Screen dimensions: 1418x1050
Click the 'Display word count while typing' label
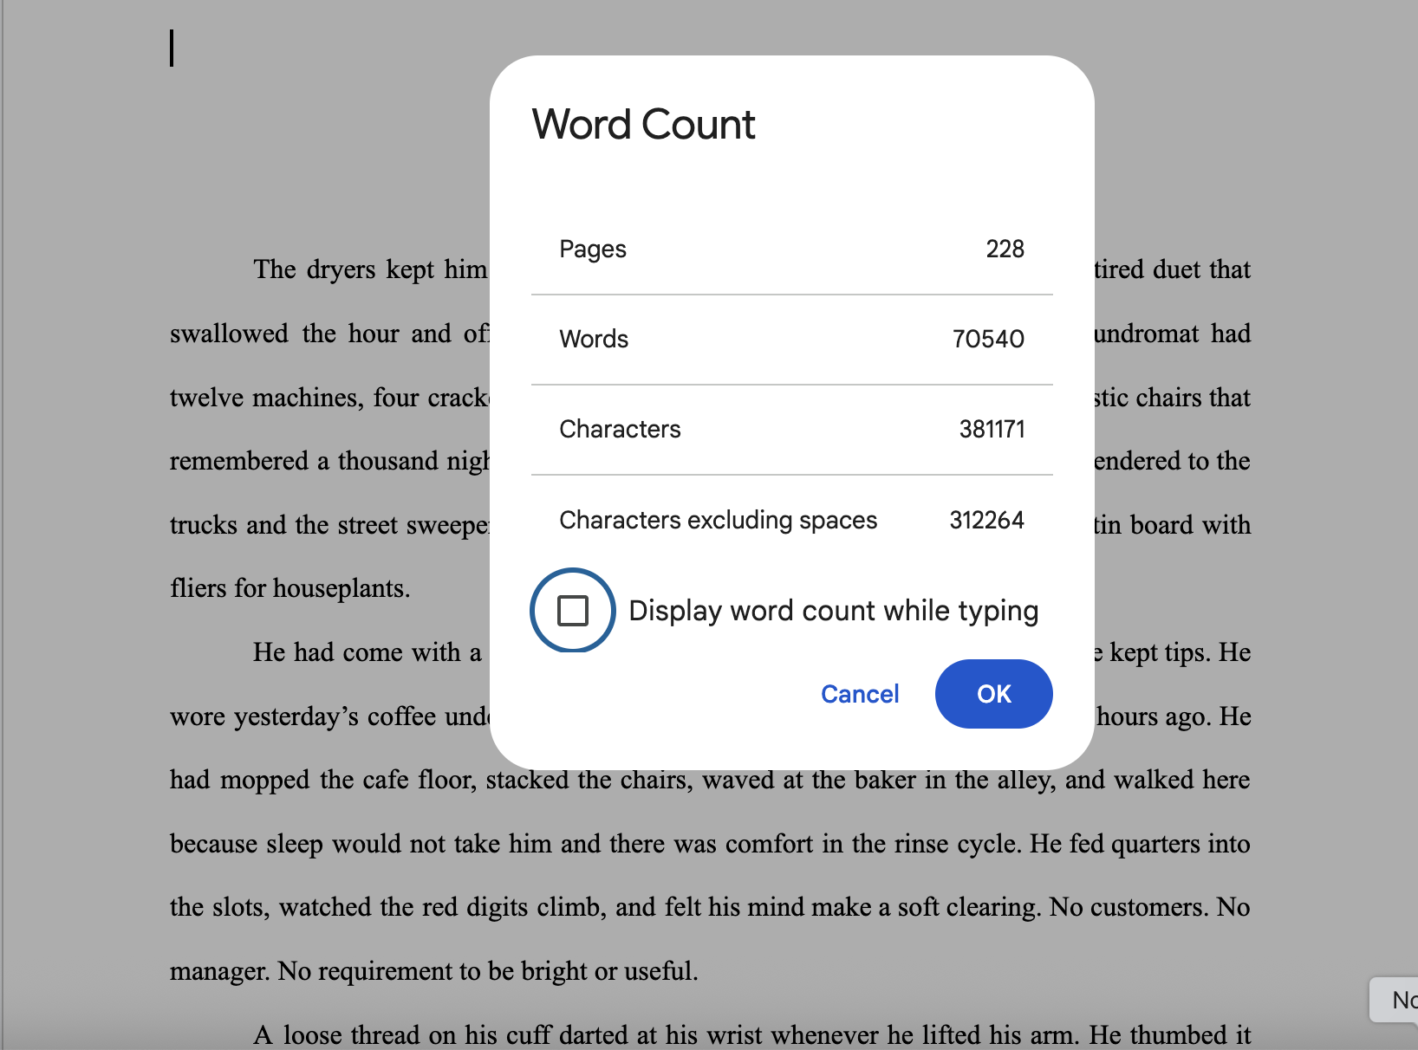click(x=833, y=611)
